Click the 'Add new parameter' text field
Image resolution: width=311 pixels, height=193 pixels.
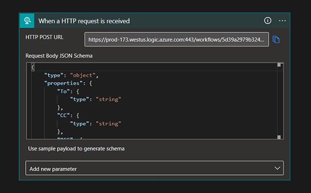147,169
